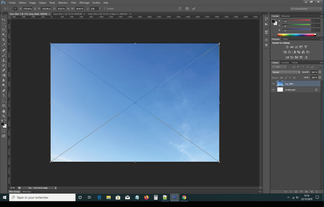This screenshot has width=324, height=207.
Task: Confirm the transformation with the checkmark
Action: click(x=194, y=8)
